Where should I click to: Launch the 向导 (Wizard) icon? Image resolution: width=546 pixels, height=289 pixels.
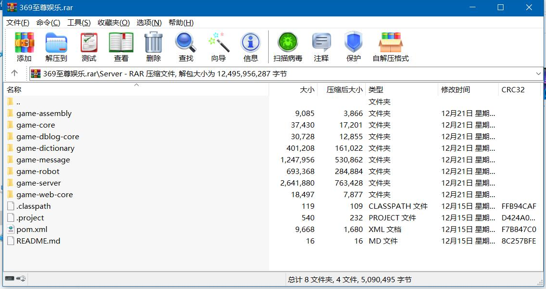[218, 46]
